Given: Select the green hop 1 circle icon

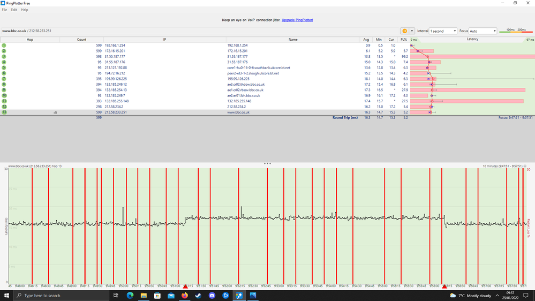Looking at the screenshot, I should click(x=4, y=46).
